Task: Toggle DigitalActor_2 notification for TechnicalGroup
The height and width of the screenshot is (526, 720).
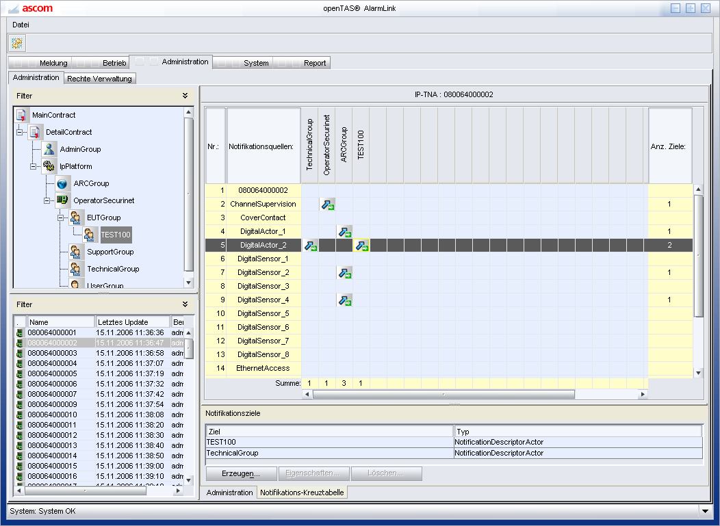Action: pos(310,245)
